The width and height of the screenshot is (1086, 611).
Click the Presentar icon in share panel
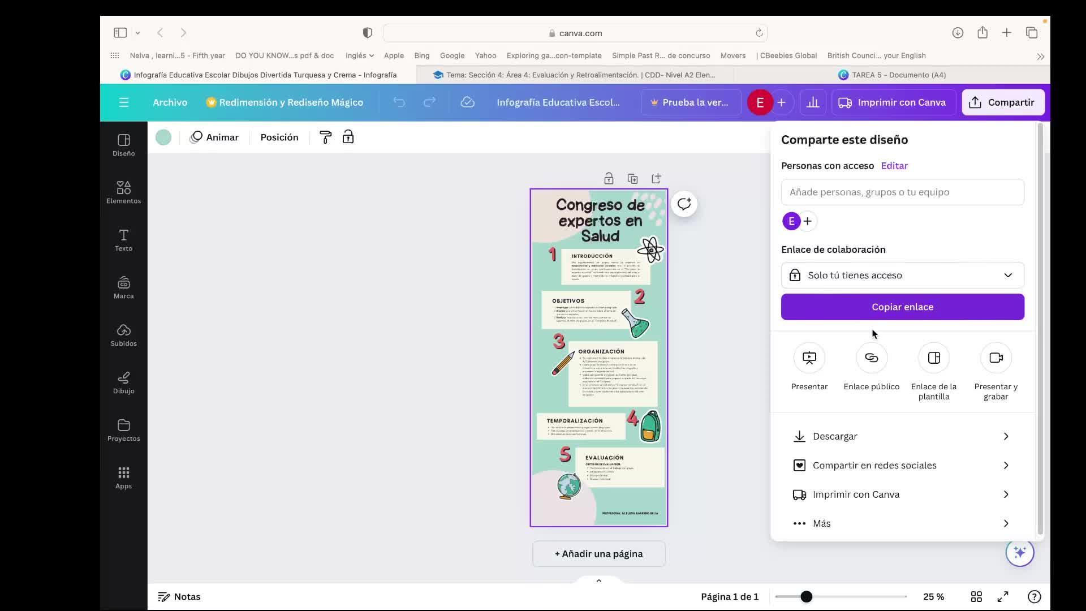[809, 358]
